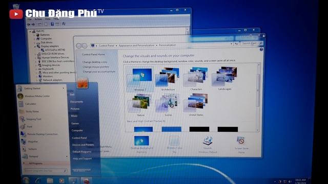Click the Back arrow in Personalization window
328x184 pixels.
coord(78,45)
